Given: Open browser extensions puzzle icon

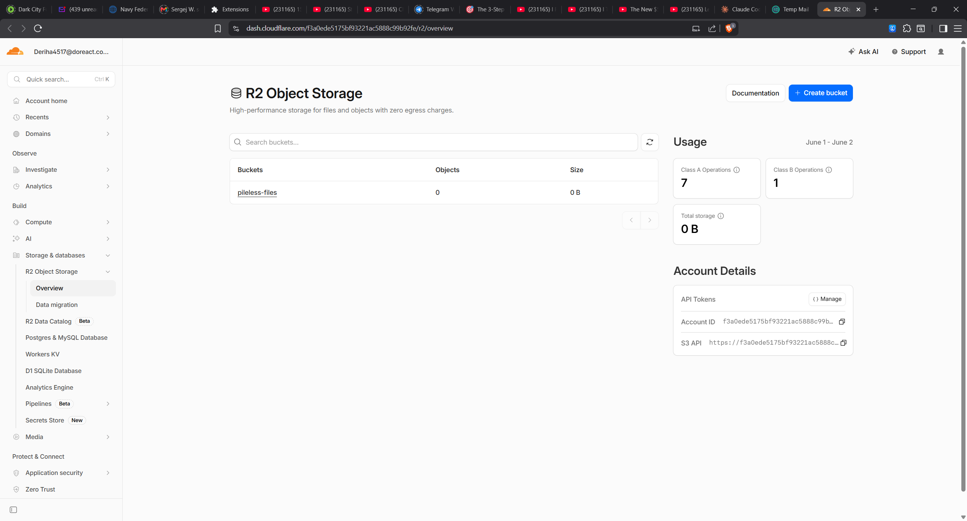Looking at the screenshot, I should 907,28.
